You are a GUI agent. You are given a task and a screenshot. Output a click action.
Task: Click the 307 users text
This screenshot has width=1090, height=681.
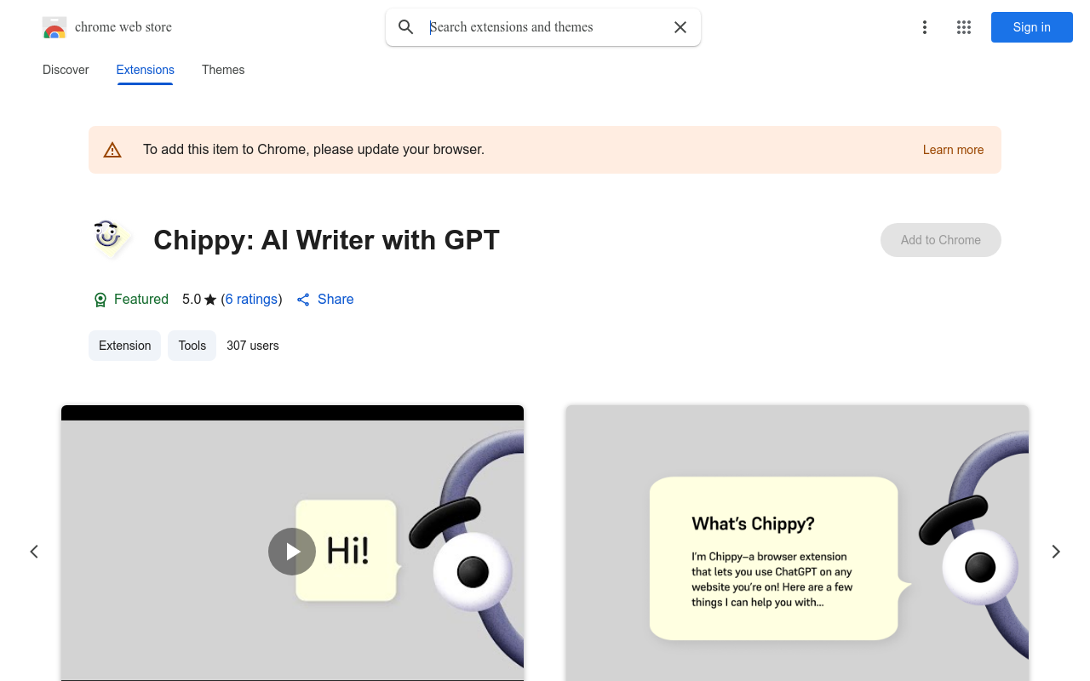(253, 346)
